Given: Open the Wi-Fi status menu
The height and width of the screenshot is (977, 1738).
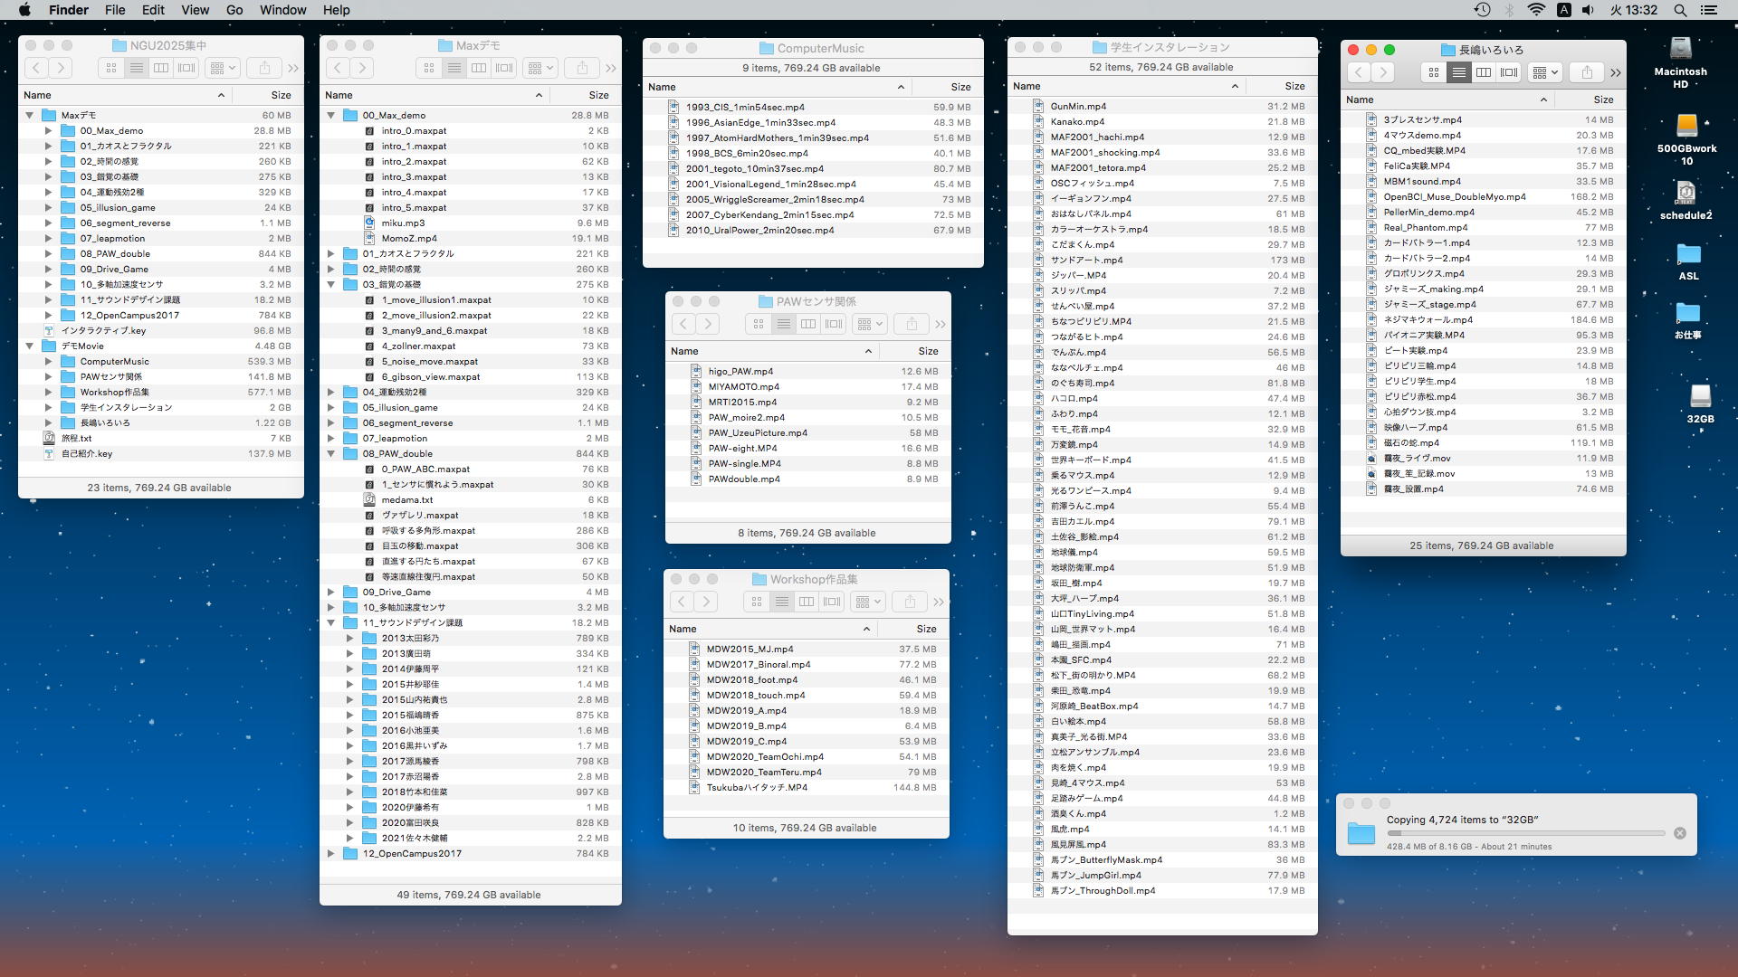Looking at the screenshot, I should 1536,10.
